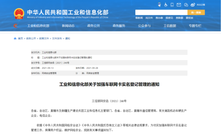Go to 通知 in breadcrumb
This screenshot has width=221, height=137.
67,39
